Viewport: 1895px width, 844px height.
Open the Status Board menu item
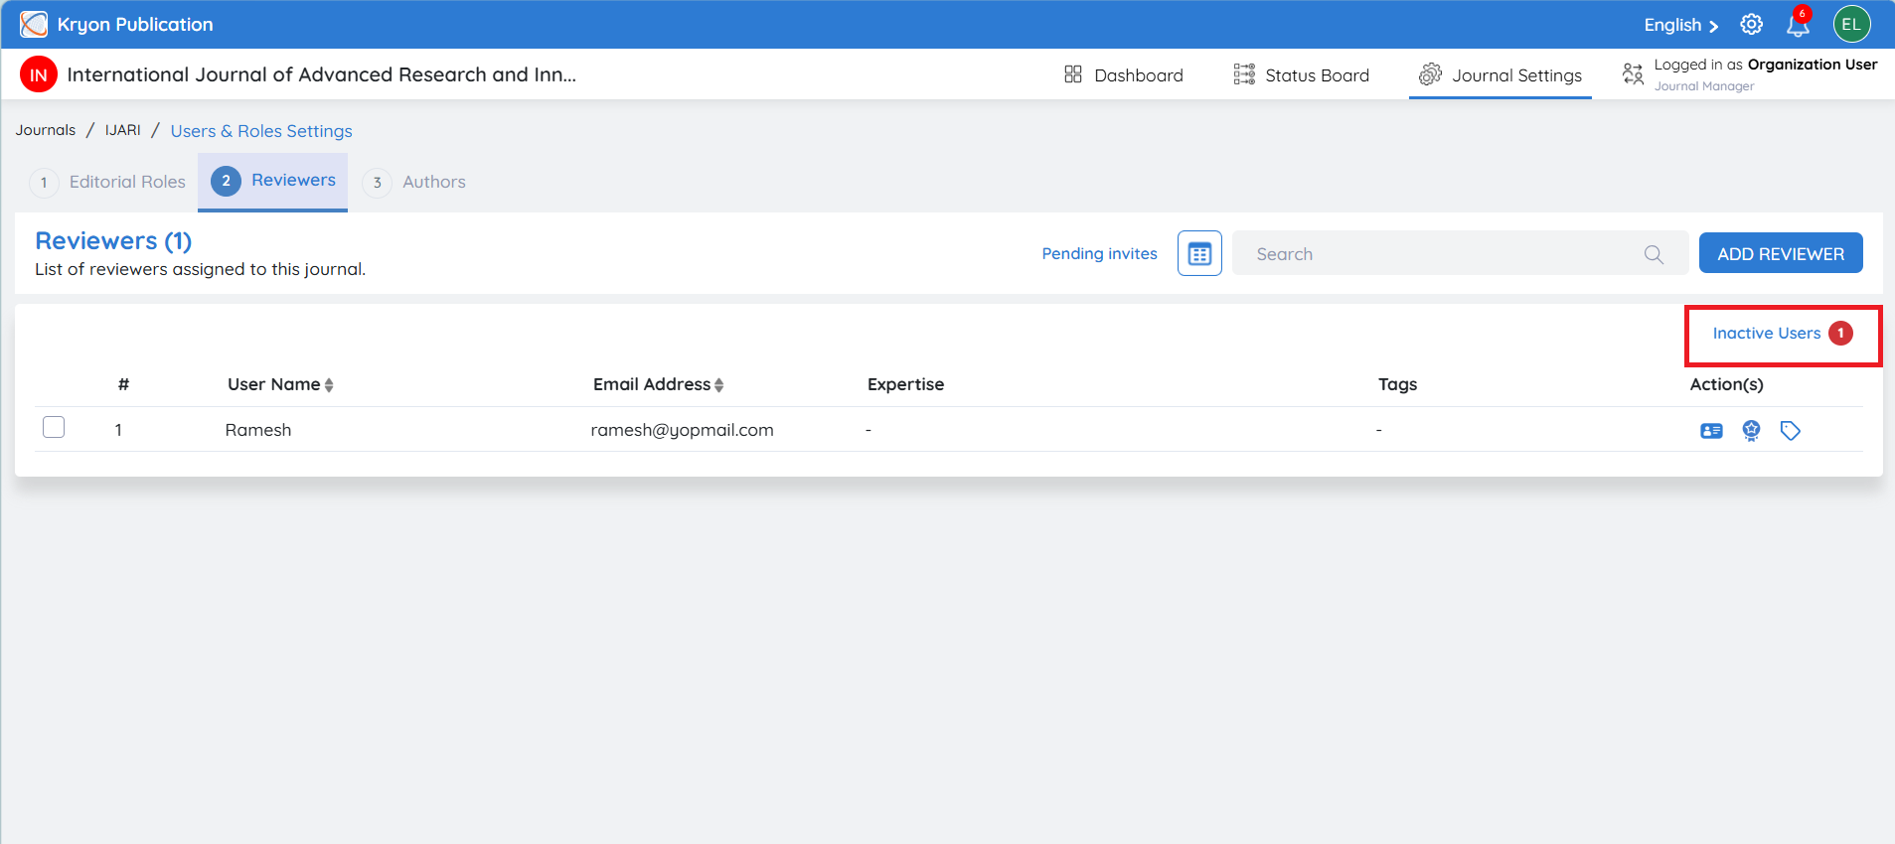1302,74
